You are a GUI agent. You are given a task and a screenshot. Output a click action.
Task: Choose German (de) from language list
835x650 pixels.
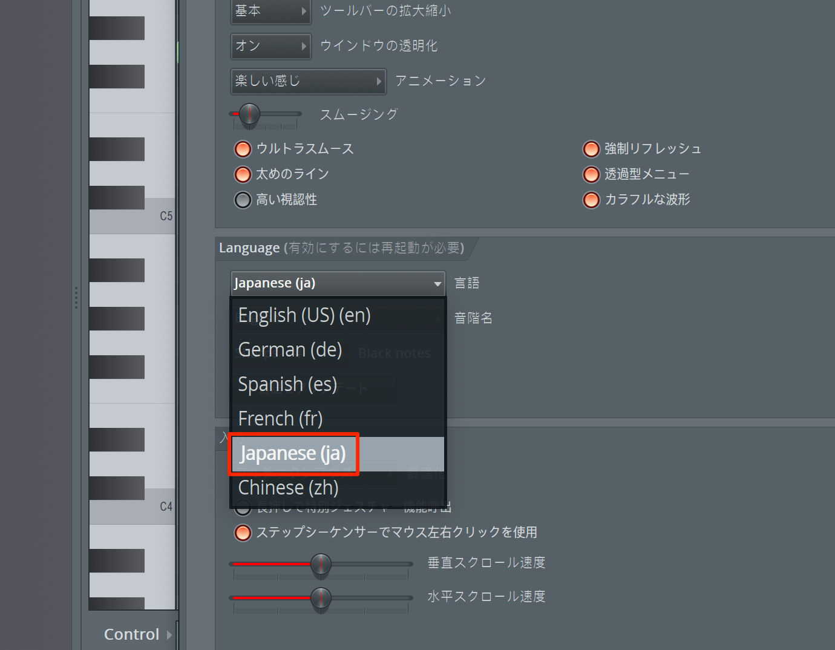click(x=338, y=350)
